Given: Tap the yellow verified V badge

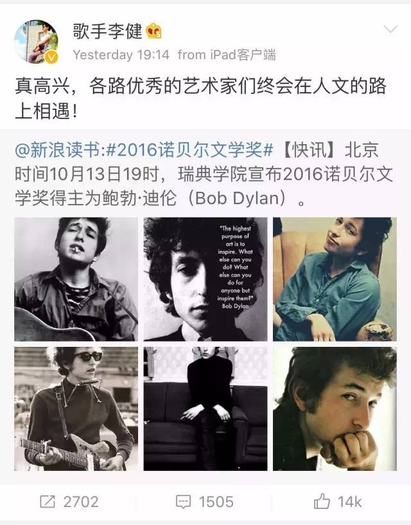Looking at the screenshot, I should (x=51, y=57).
